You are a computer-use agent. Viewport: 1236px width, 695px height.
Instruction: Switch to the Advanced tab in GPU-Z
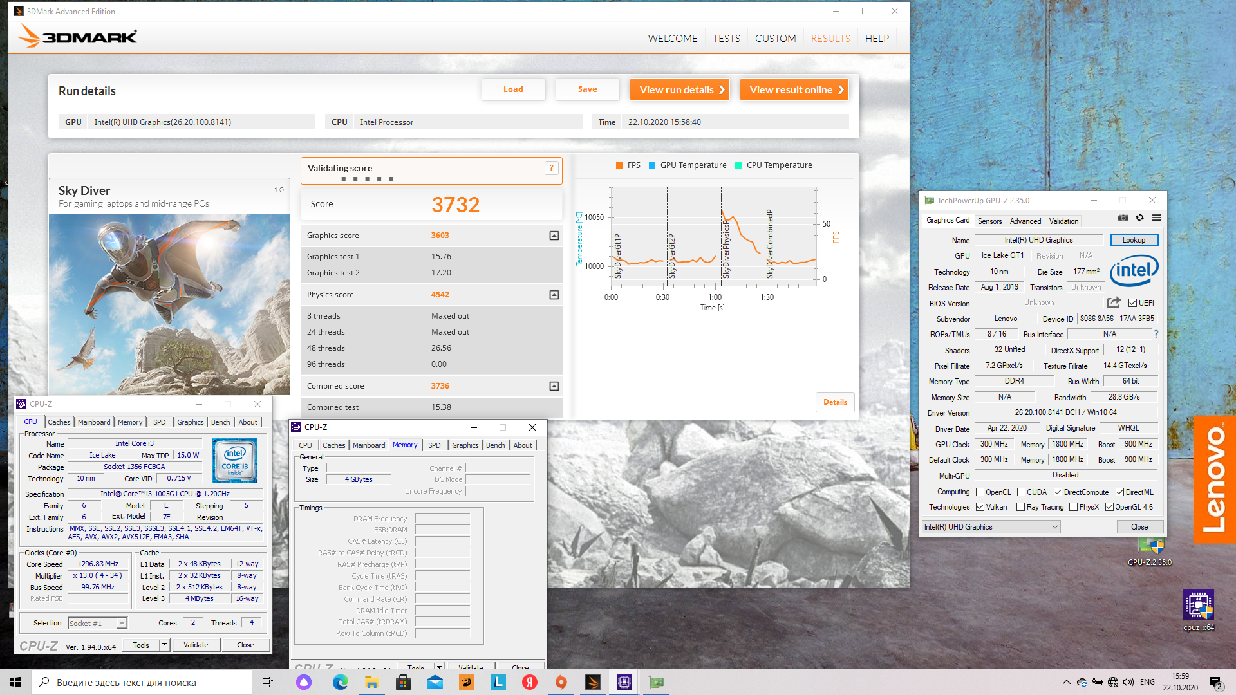pyautogui.click(x=1025, y=221)
